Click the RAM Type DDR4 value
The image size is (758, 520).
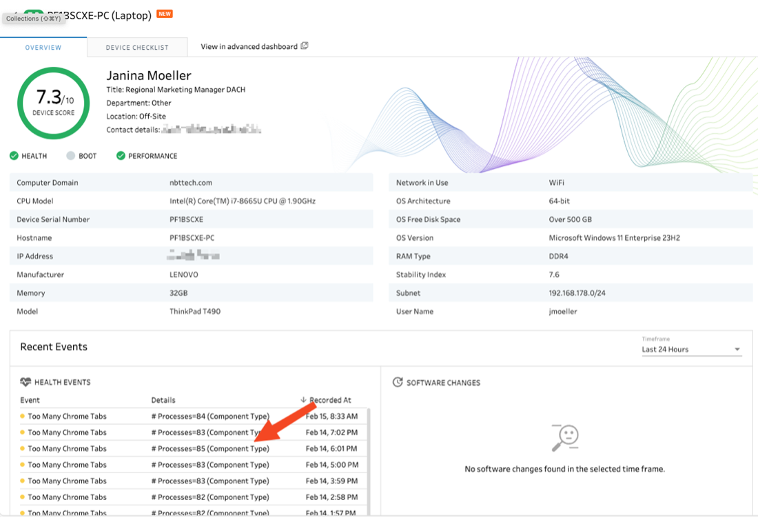(x=558, y=257)
